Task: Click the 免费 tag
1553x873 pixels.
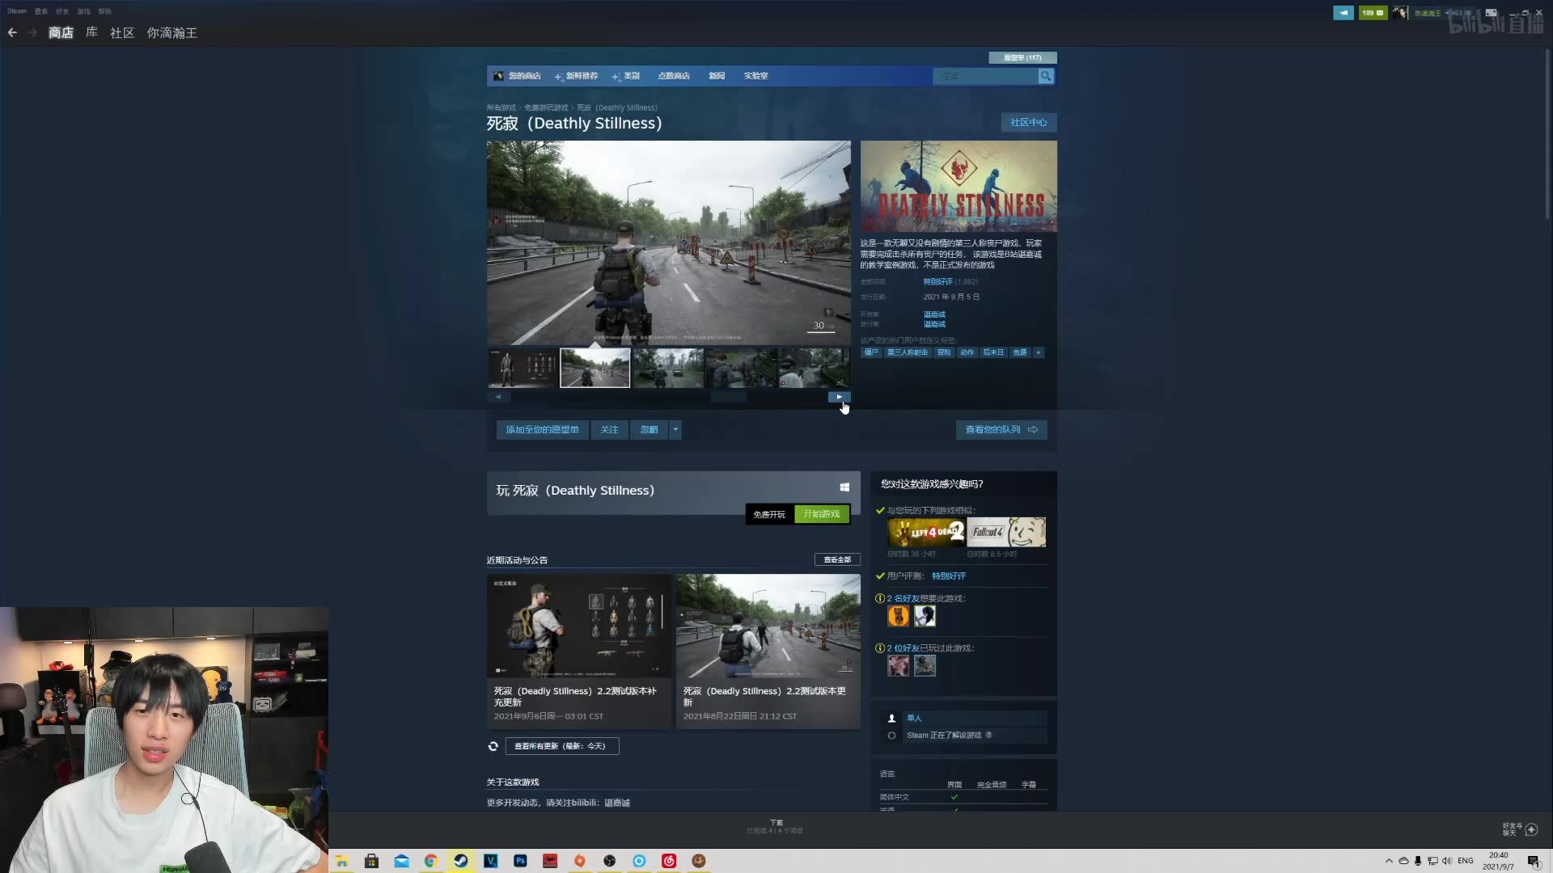Action: [1020, 352]
